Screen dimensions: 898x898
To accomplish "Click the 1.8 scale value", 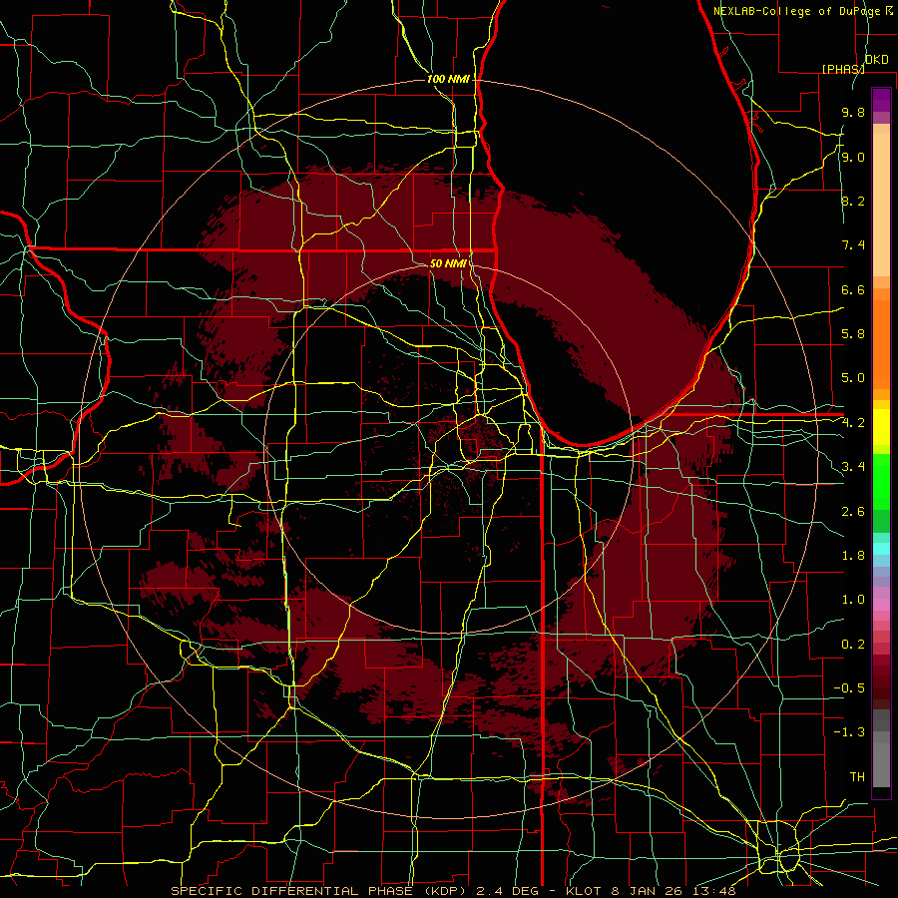I will 853,556.
